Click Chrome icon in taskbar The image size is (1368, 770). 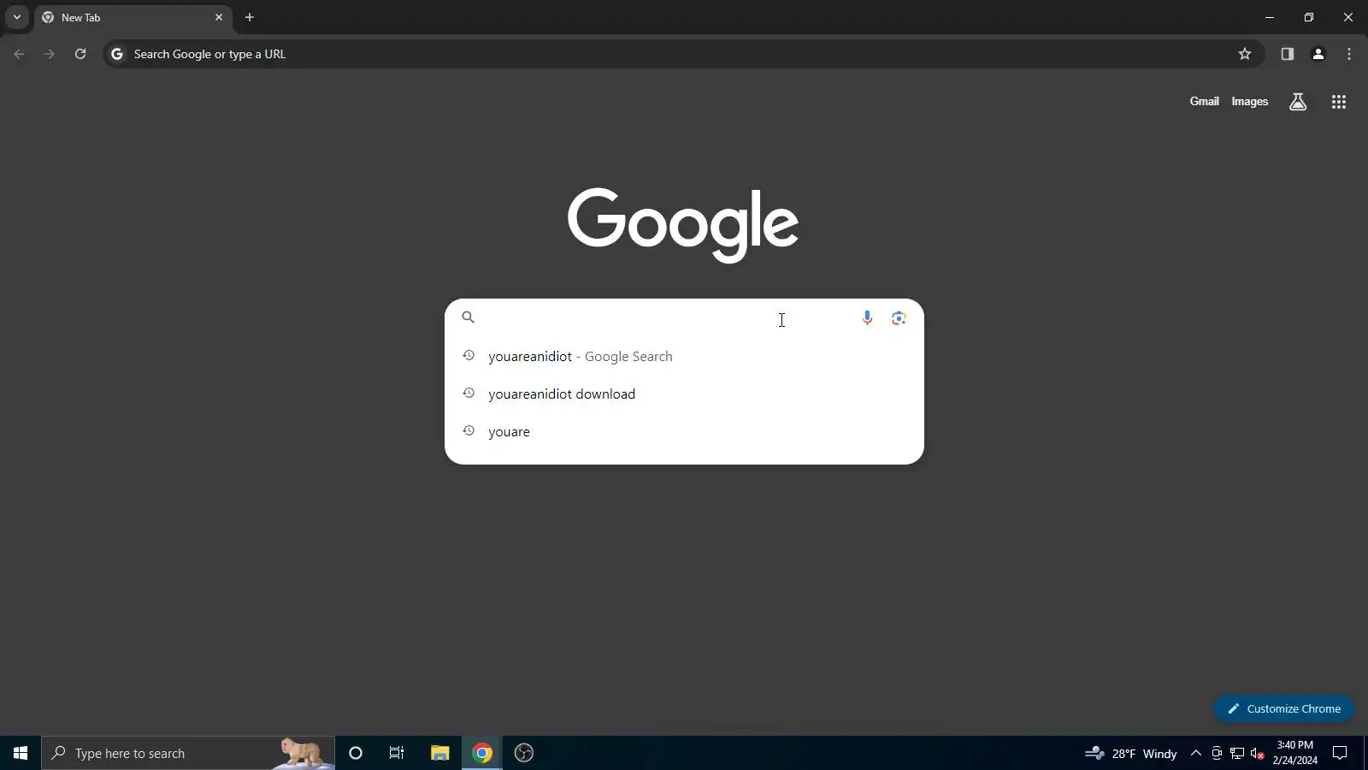pyautogui.click(x=482, y=753)
